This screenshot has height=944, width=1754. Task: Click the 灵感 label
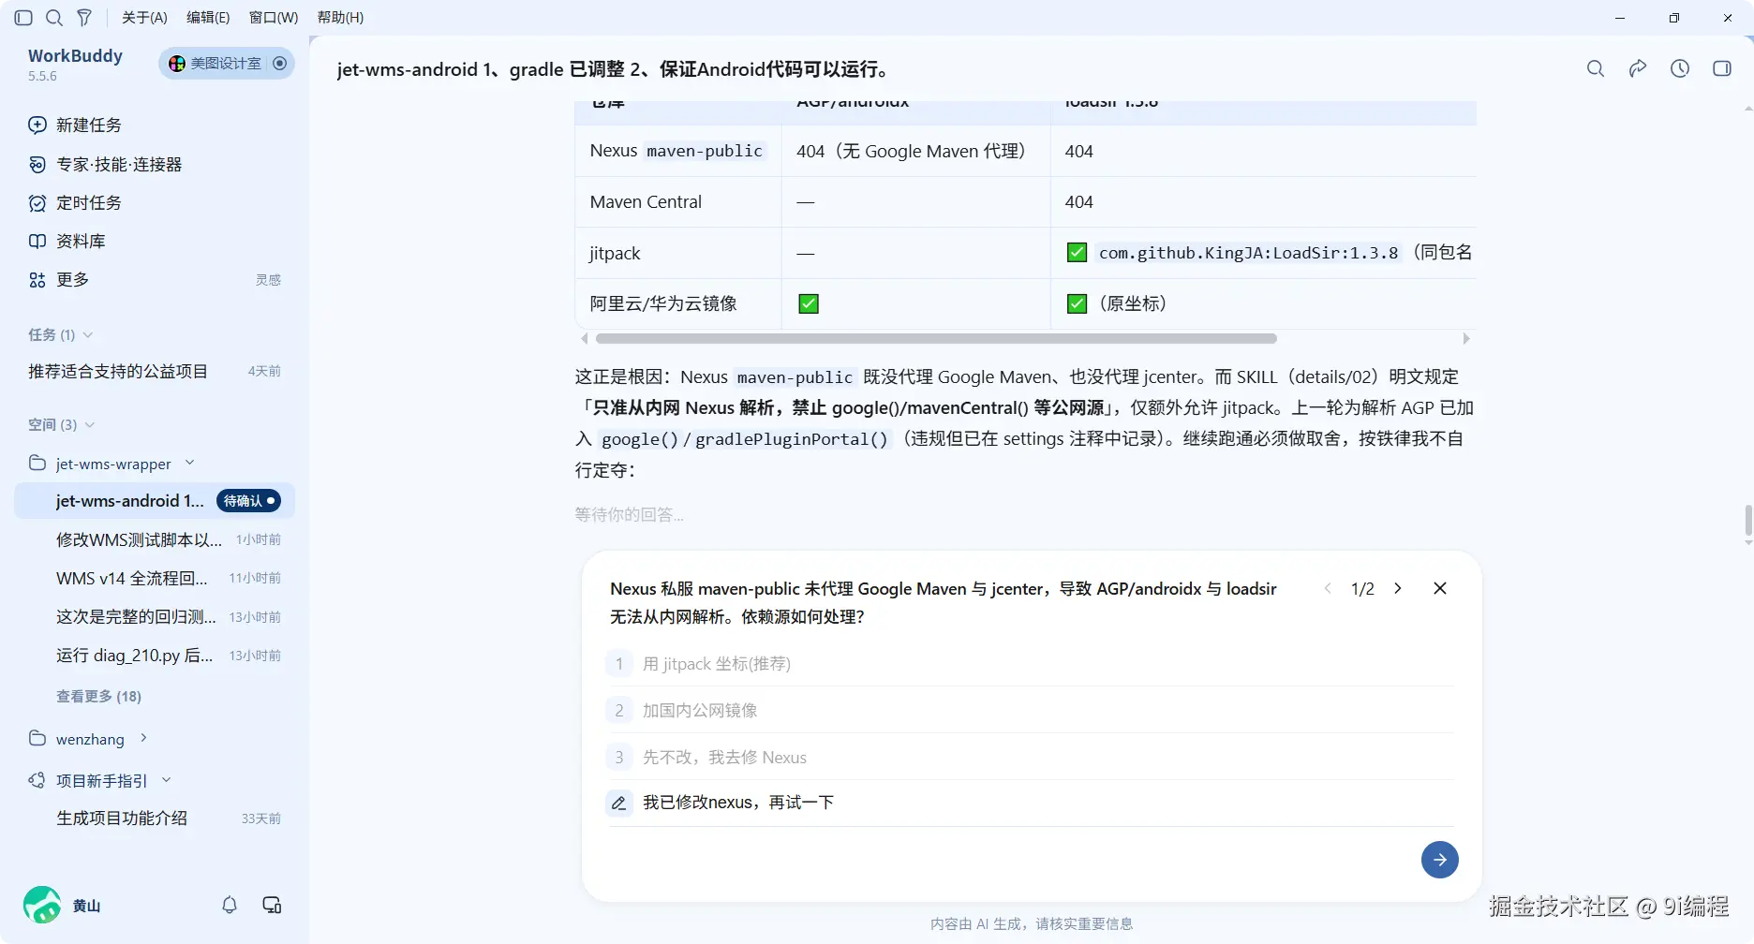[268, 280]
